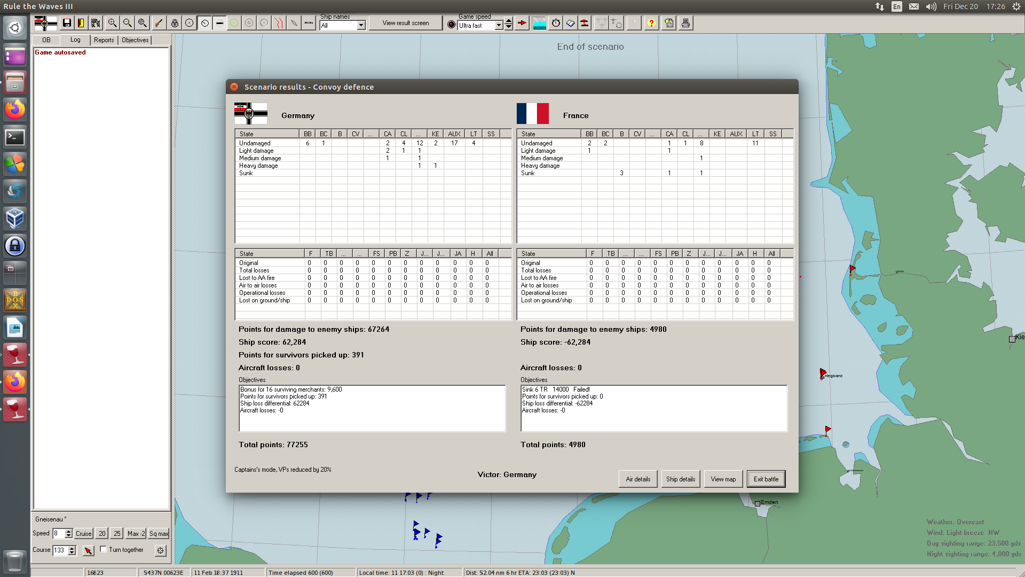Click the padlock toolbar icon

pos(175,23)
